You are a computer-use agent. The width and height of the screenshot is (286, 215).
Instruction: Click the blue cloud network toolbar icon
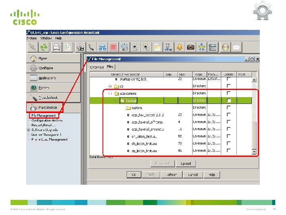(x=102, y=47)
